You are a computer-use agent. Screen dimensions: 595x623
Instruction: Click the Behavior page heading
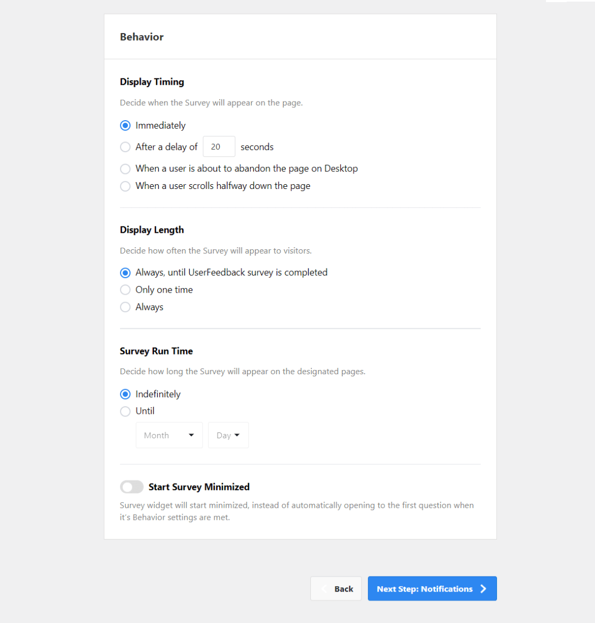click(141, 36)
